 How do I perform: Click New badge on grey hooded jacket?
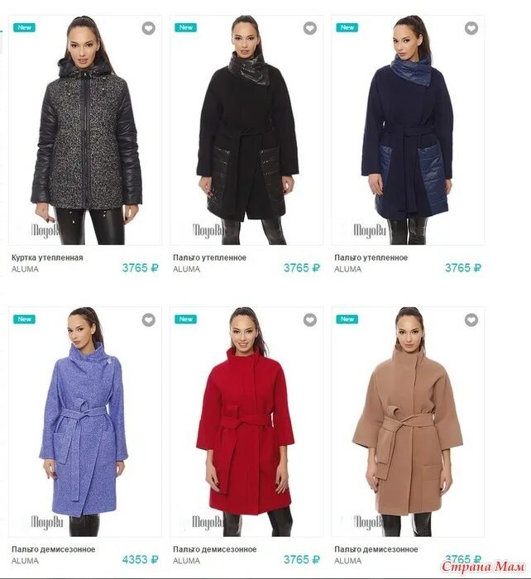(24, 27)
